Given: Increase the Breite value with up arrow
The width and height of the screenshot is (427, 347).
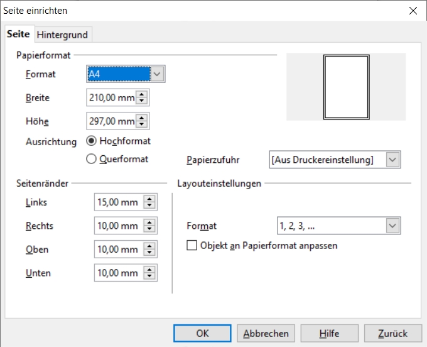Looking at the screenshot, I should (142, 95).
